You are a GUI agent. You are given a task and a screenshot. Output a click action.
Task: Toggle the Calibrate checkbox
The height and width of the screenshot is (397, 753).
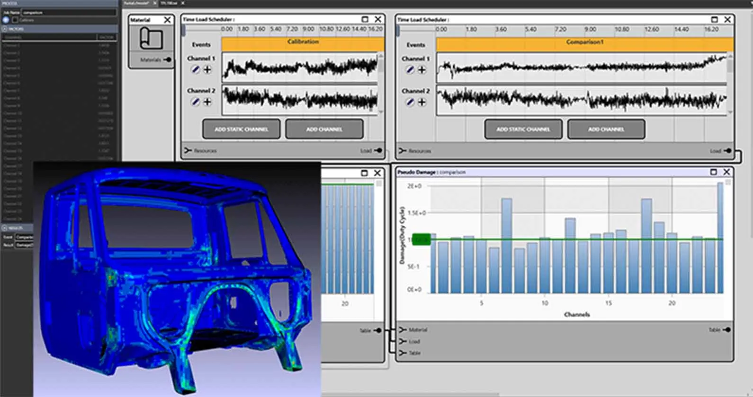pyautogui.click(x=15, y=20)
